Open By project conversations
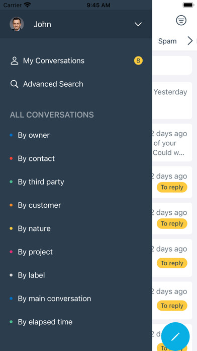 tap(35, 252)
